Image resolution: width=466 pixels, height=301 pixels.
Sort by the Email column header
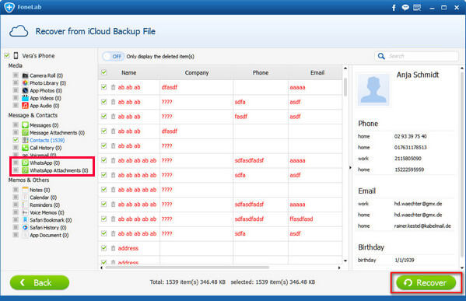click(x=317, y=72)
